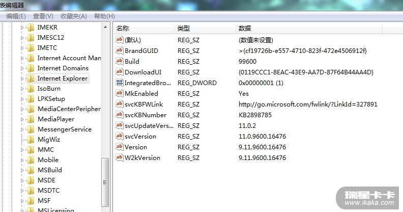Click the MSDTC folder icon

[31, 191]
